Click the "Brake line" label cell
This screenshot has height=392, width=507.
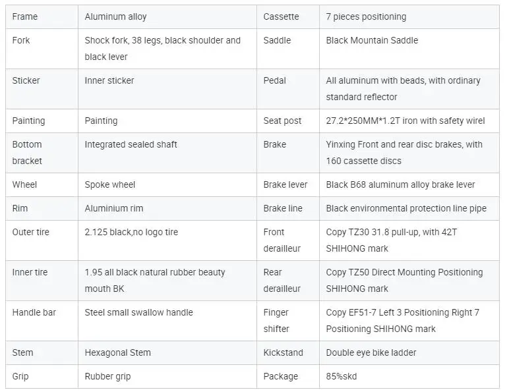[x=283, y=208]
